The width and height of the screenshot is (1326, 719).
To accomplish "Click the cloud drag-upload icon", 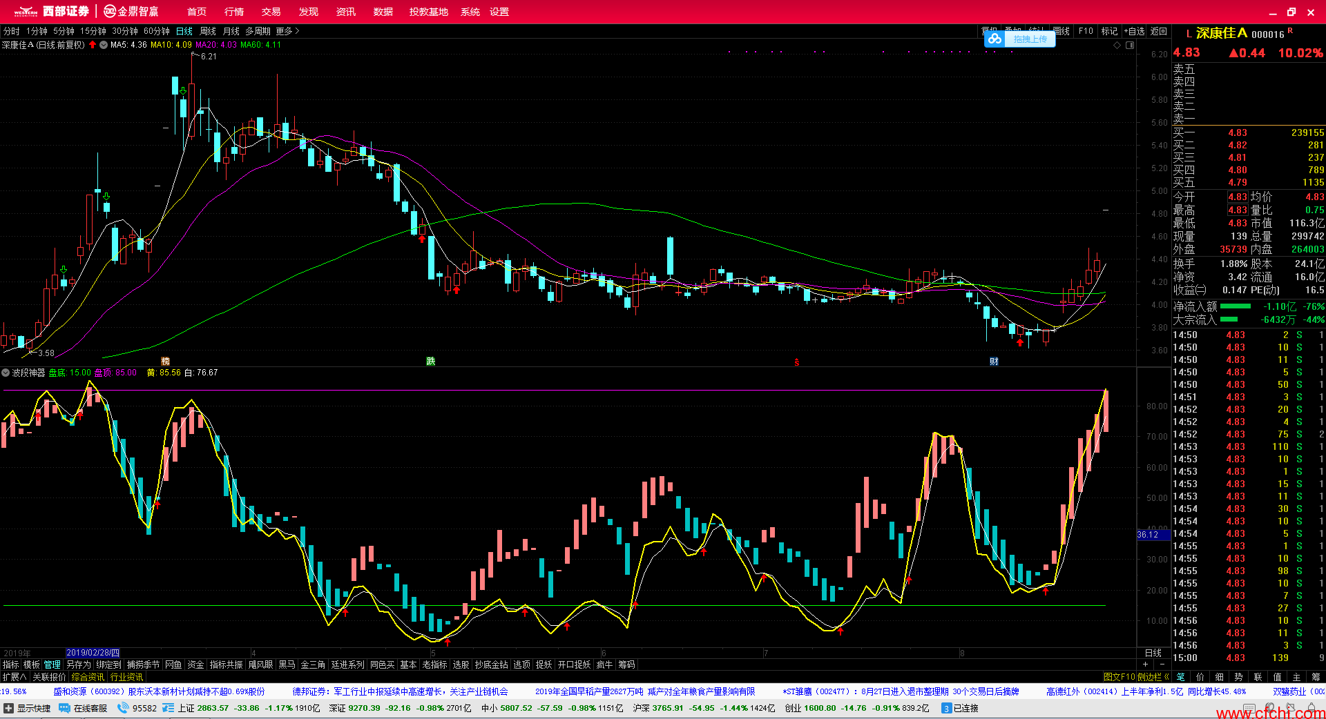I will (995, 39).
